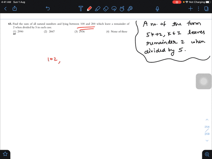The image size is (212, 159).
Task: Open page number indicator 254/258
Action: (x=207, y=130)
